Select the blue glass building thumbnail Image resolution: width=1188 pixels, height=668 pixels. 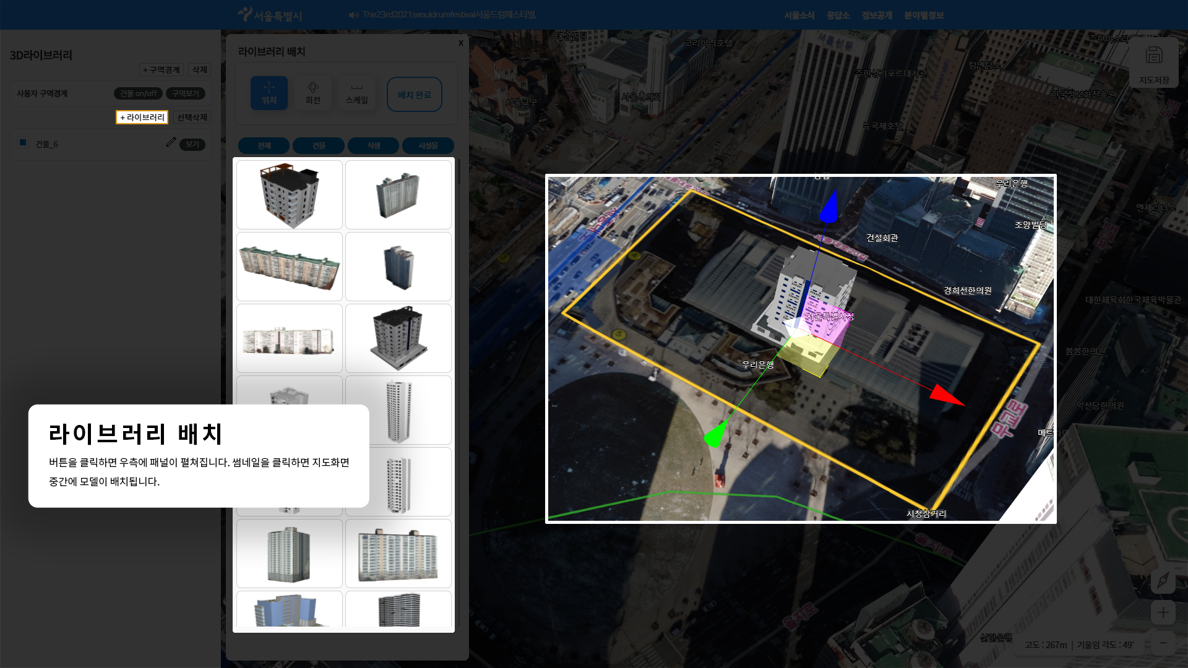point(290,610)
